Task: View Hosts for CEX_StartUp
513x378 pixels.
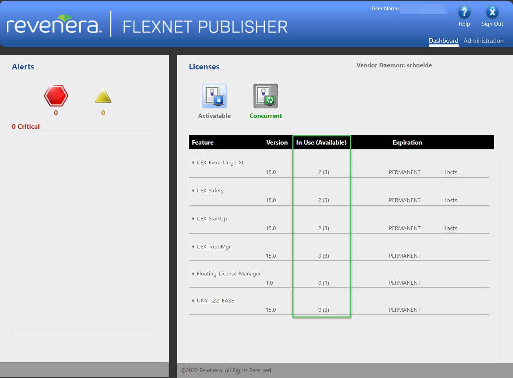Action: [x=450, y=228]
